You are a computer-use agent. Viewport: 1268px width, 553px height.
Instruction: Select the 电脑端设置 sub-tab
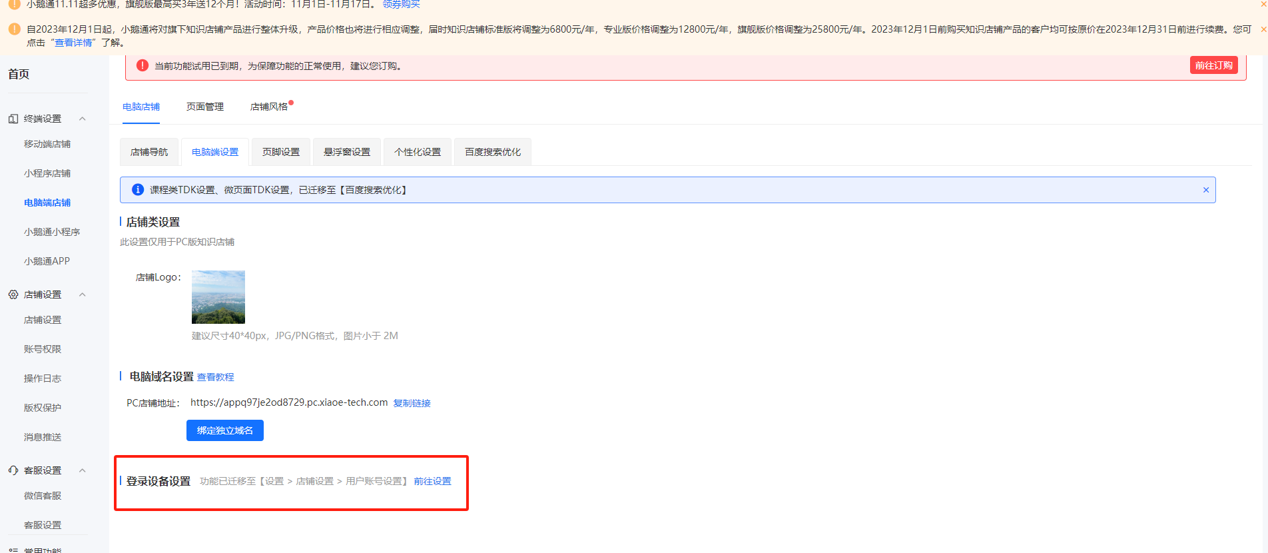[x=215, y=152]
